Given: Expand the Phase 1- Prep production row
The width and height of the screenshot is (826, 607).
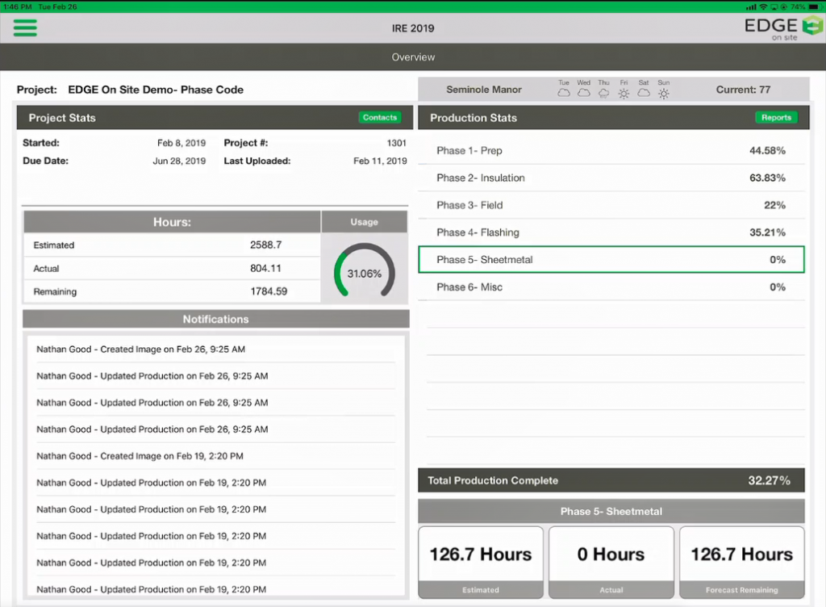Looking at the screenshot, I should point(611,151).
